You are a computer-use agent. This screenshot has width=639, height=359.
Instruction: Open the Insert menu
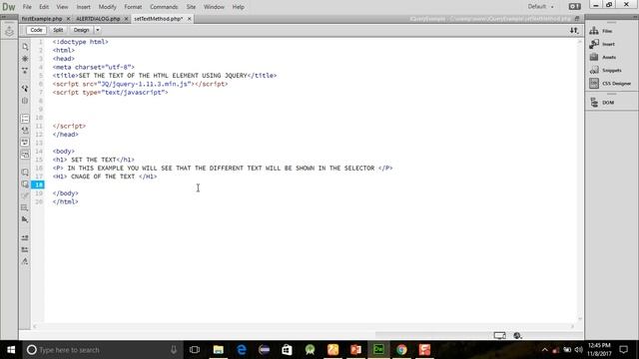pyautogui.click(x=84, y=7)
